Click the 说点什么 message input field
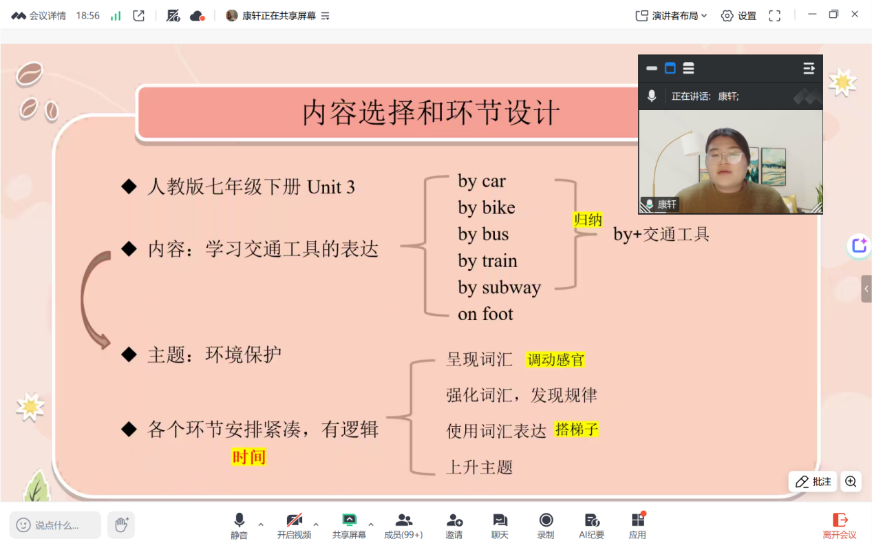Image resolution: width=872 pixels, height=550 pixels. [x=56, y=525]
